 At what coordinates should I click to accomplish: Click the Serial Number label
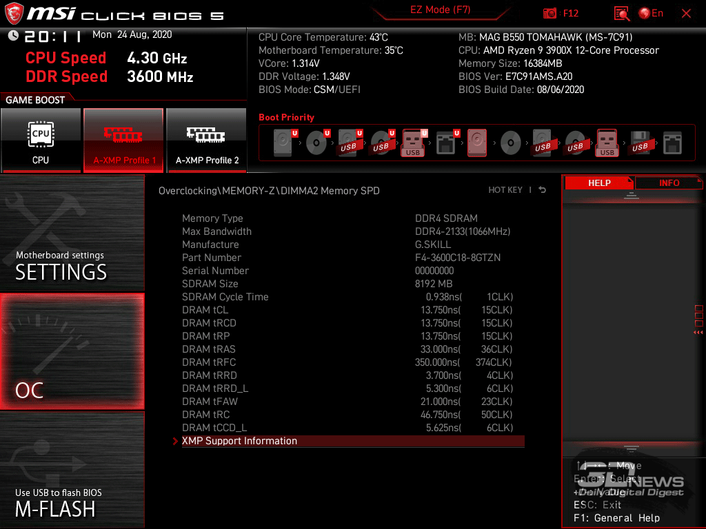[x=215, y=270]
